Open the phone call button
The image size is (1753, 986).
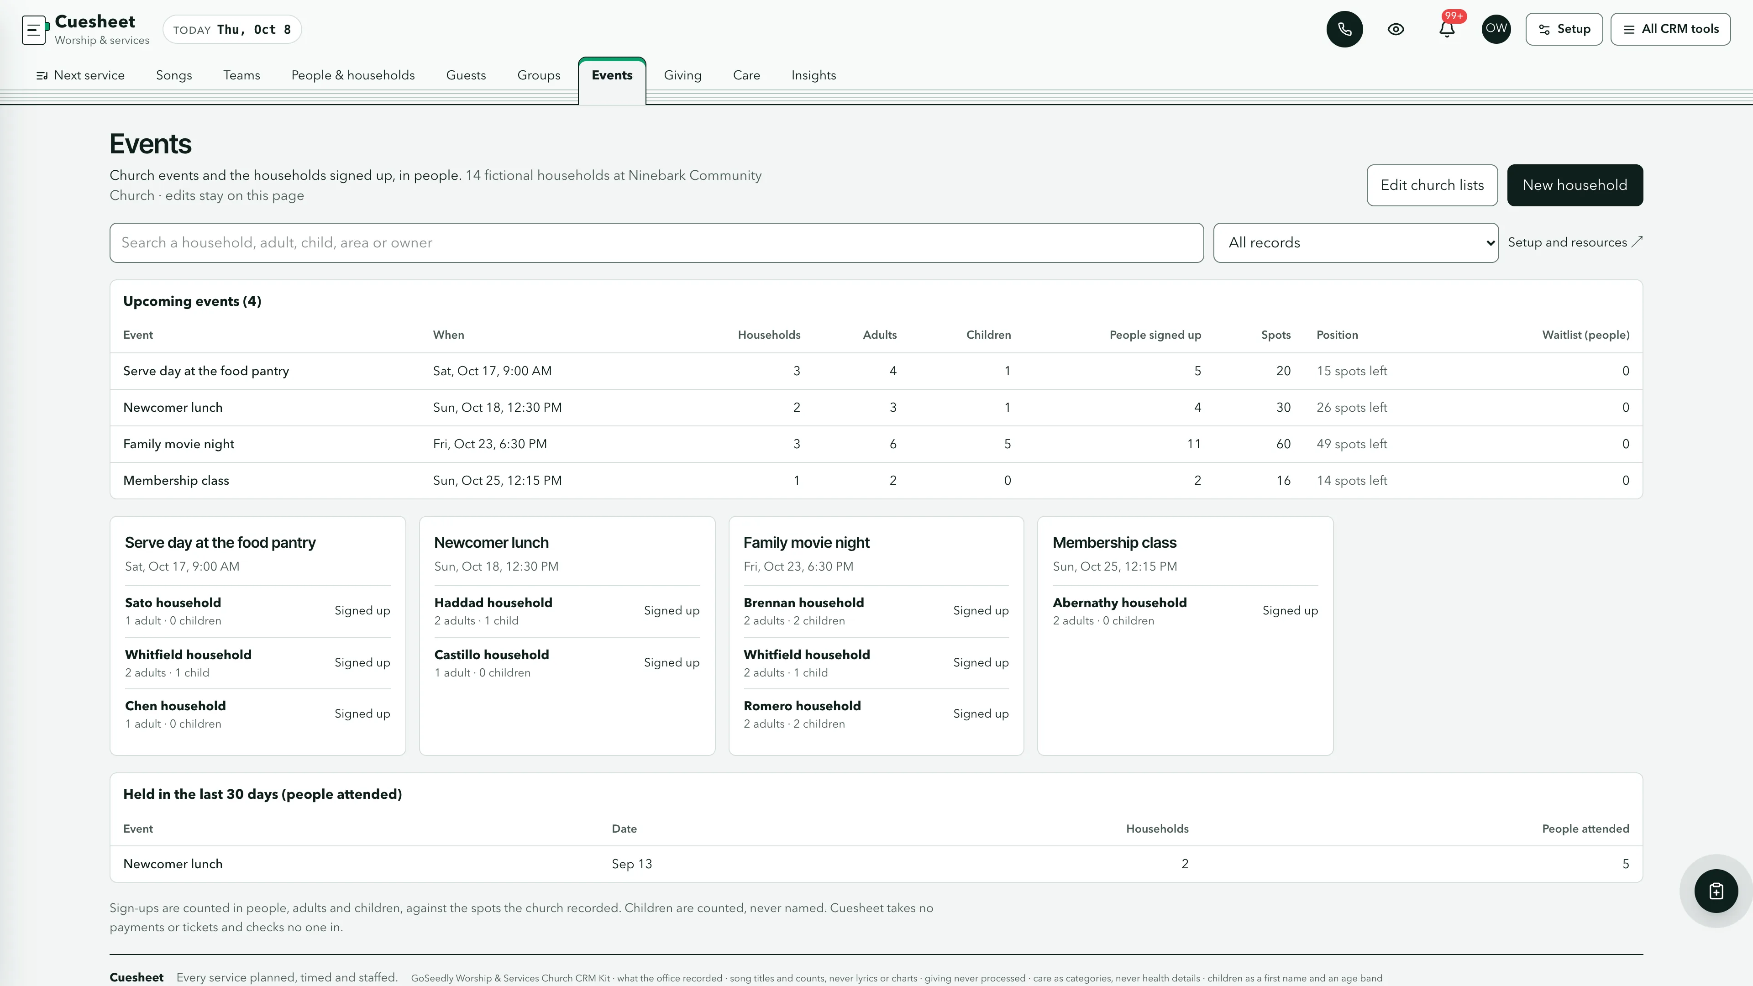click(x=1344, y=29)
